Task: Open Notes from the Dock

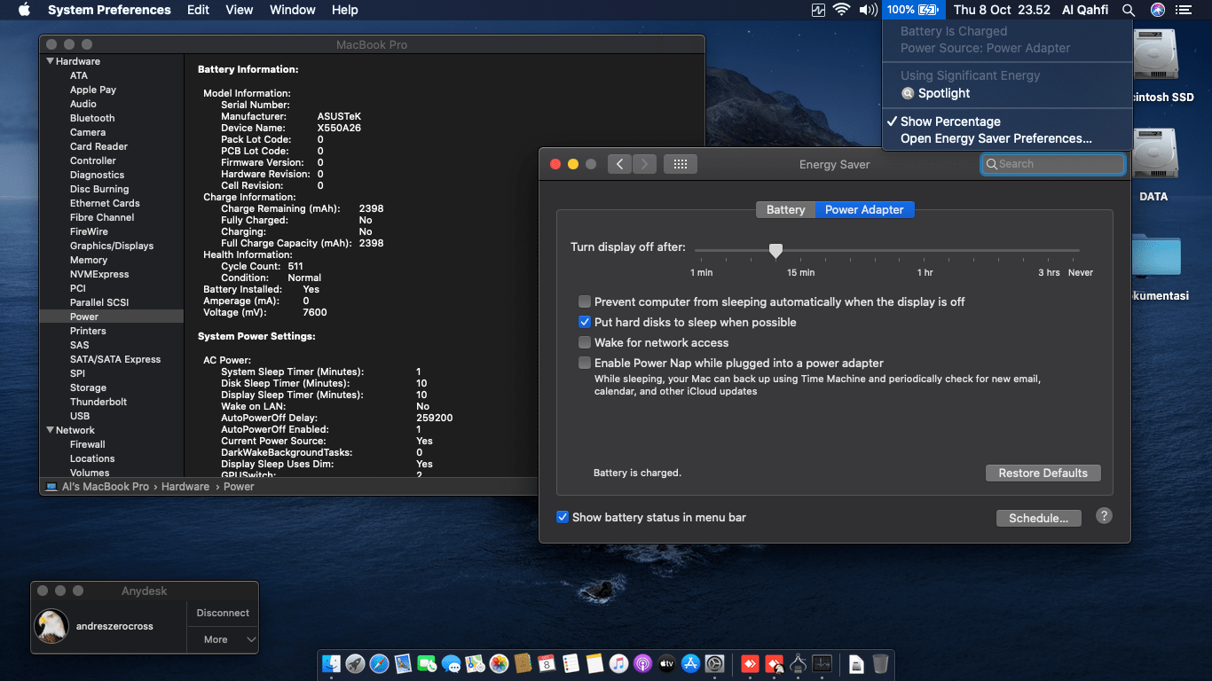Action: coord(594,663)
